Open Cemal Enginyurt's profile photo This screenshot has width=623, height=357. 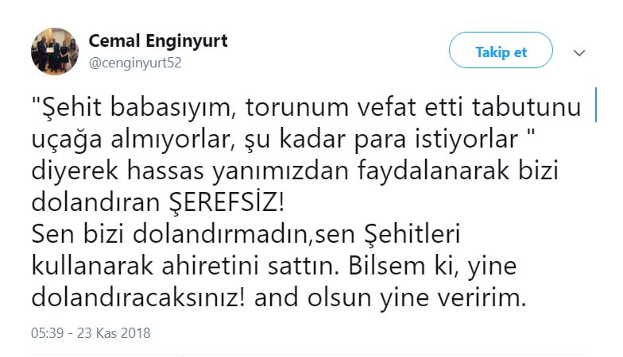pos(54,52)
